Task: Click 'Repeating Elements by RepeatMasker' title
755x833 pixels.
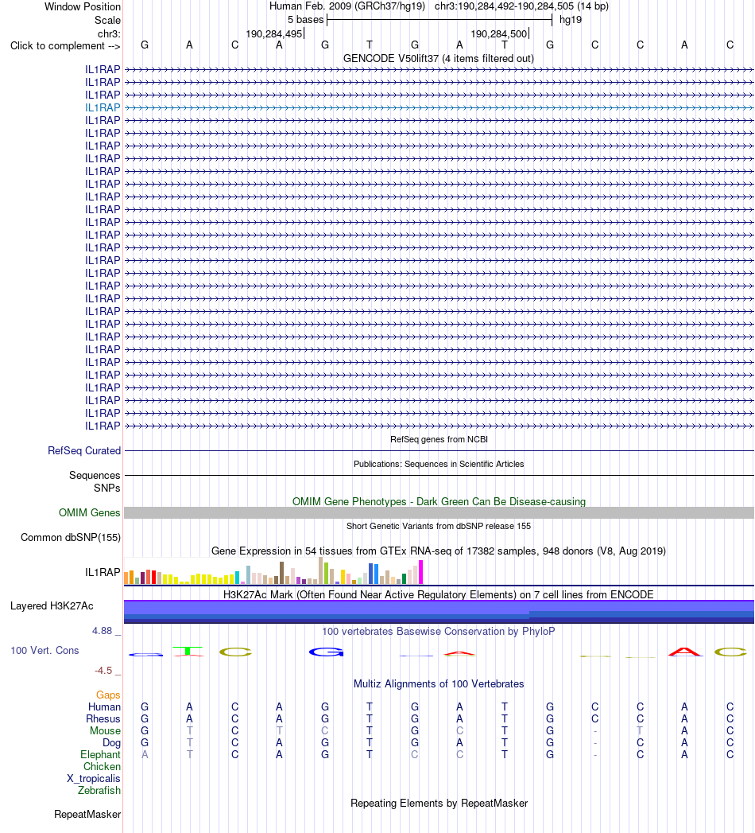Action: pos(439,804)
